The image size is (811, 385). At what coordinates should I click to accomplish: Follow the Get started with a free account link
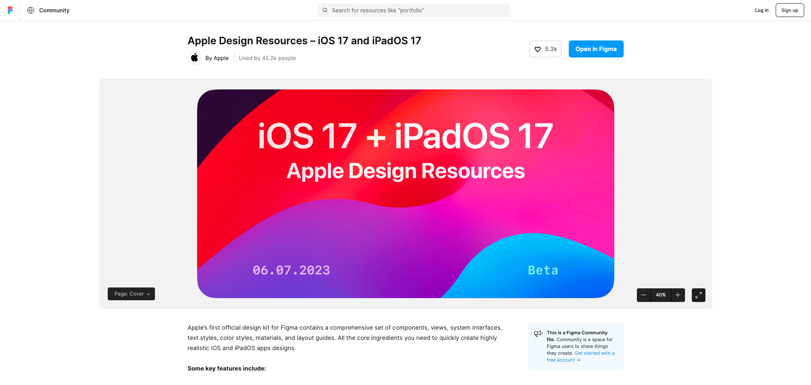pos(581,356)
